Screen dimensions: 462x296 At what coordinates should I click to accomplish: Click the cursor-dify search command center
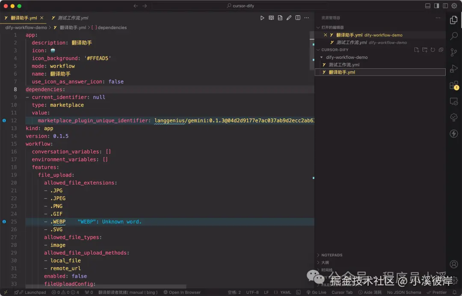[x=240, y=6]
